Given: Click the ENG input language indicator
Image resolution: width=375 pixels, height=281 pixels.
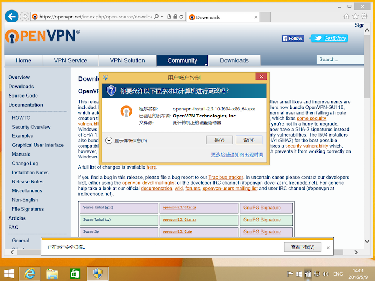Looking at the screenshot, I should click(x=337, y=274).
